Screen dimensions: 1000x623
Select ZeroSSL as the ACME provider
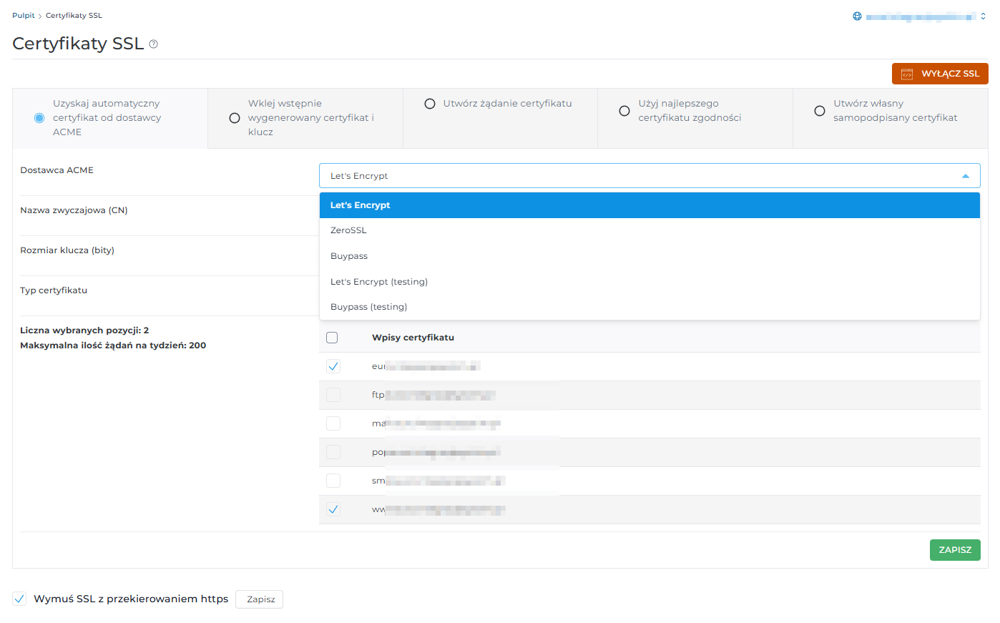[x=348, y=230]
